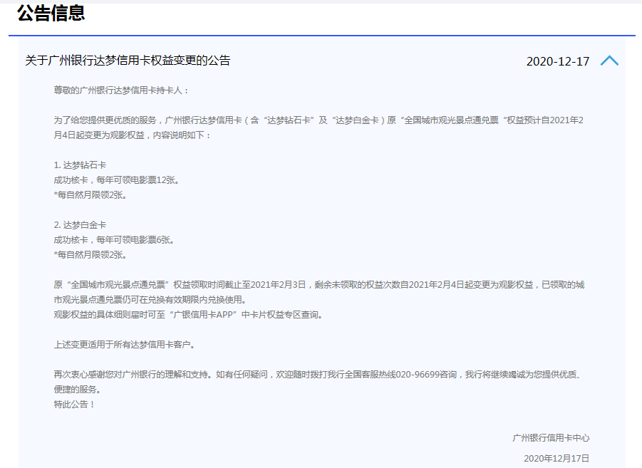Click the heading 1. 达梦钻石卡
Viewport: 642px width, 468px height.
[80, 165]
